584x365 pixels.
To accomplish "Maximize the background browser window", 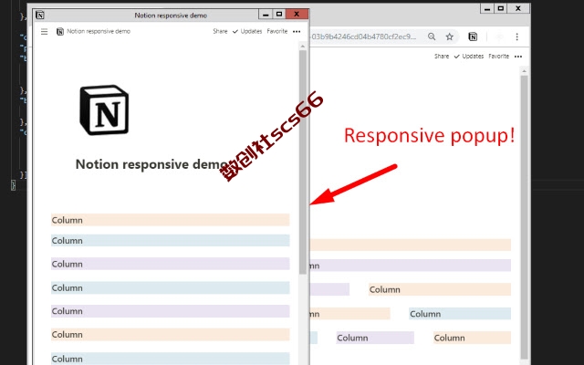I will click(x=501, y=8).
